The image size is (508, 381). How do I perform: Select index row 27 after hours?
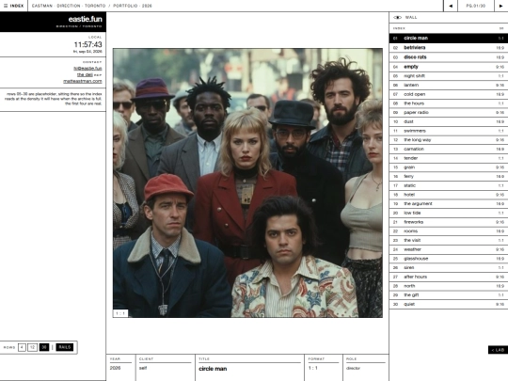click(x=449, y=277)
